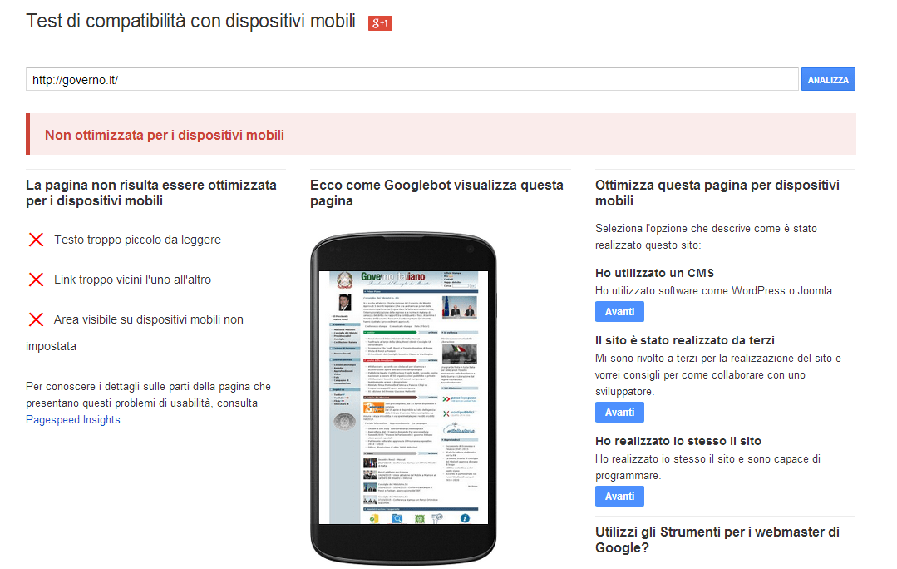Click the text 'Link troppo vicini l'uno all'altro'
Image resolution: width=897 pixels, height=569 pixels.
point(133,280)
